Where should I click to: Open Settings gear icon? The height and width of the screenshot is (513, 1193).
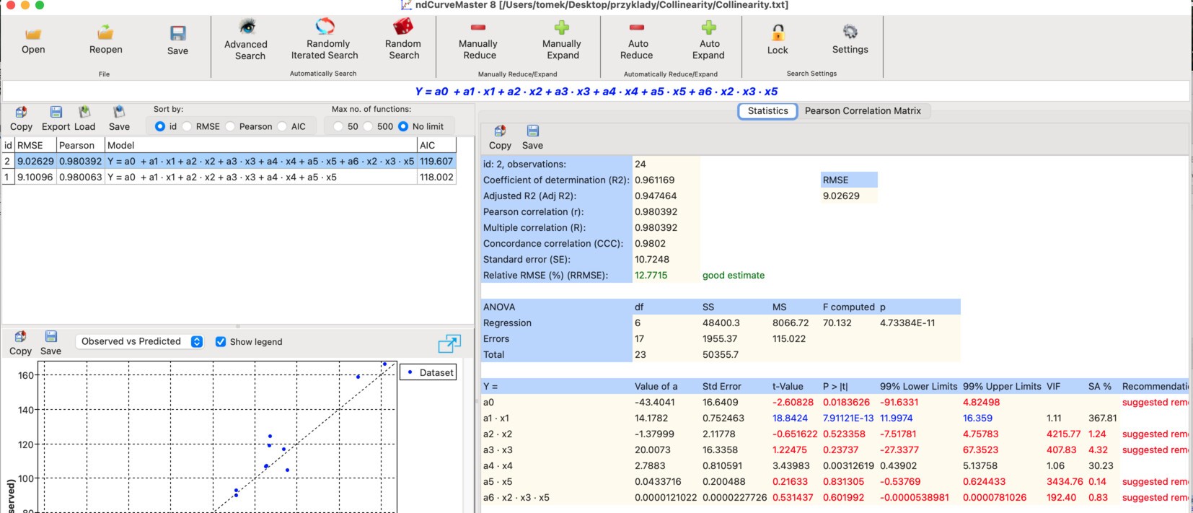pyautogui.click(x=850, y=32)
